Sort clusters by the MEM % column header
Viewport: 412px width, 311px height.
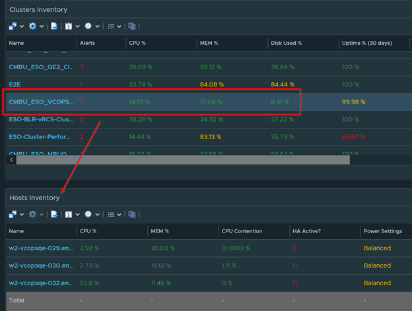pos(211,43)
